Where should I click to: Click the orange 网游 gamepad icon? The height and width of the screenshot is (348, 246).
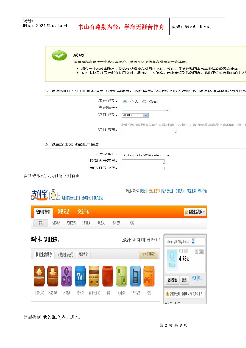pos(149,276)
